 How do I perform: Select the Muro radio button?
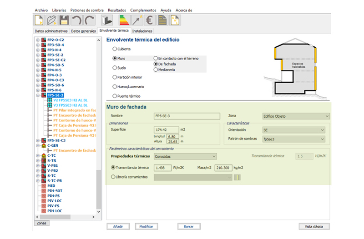115,59
